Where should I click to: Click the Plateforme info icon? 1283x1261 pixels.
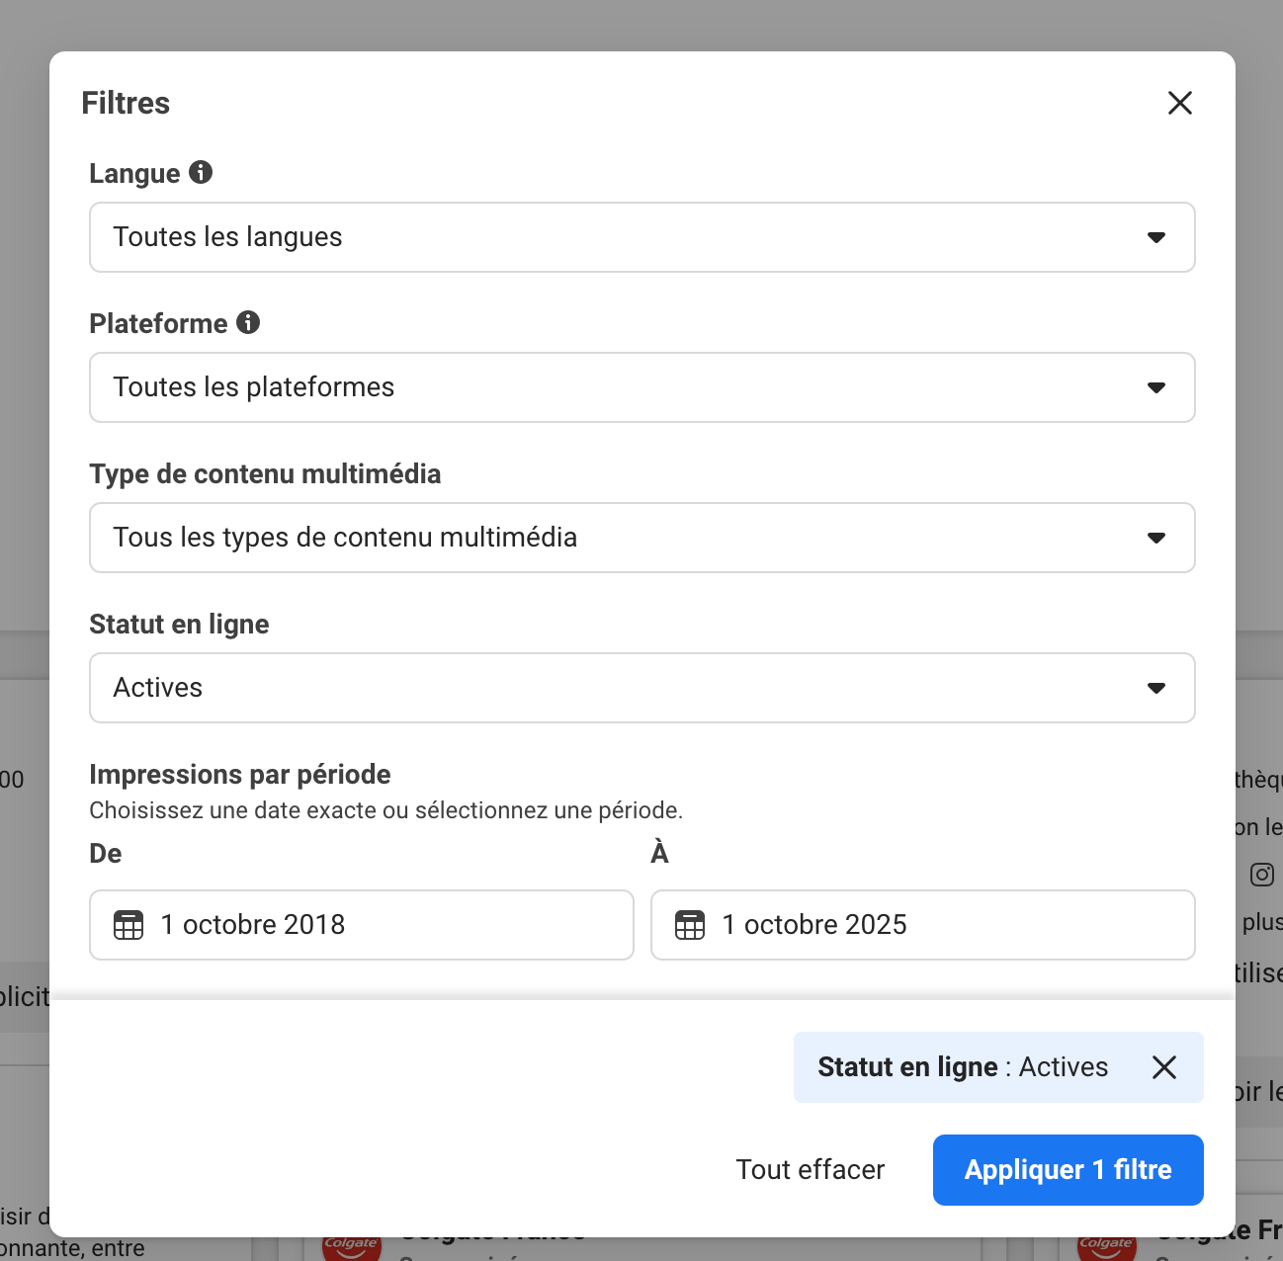point(248,322)
